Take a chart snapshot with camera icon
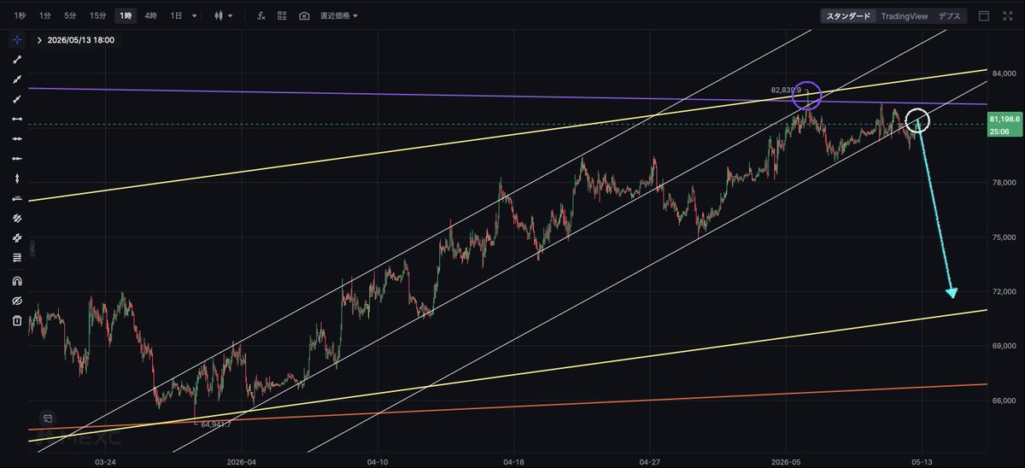 [x=304, y=15]
